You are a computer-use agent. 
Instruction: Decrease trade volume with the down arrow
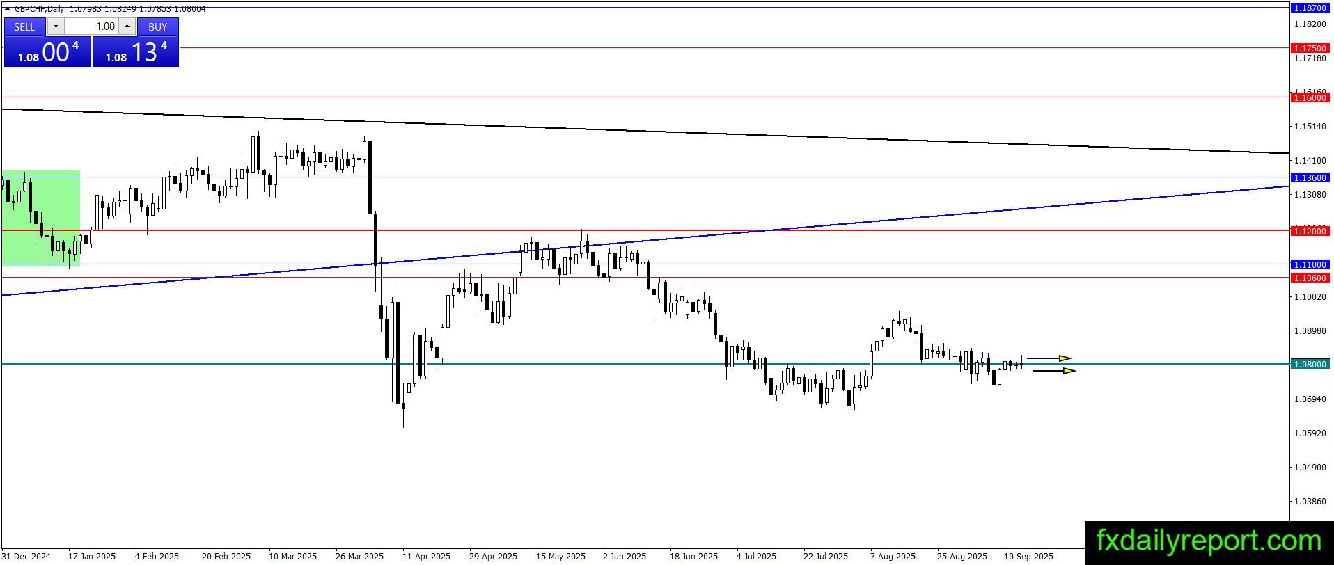coord(56,26)
